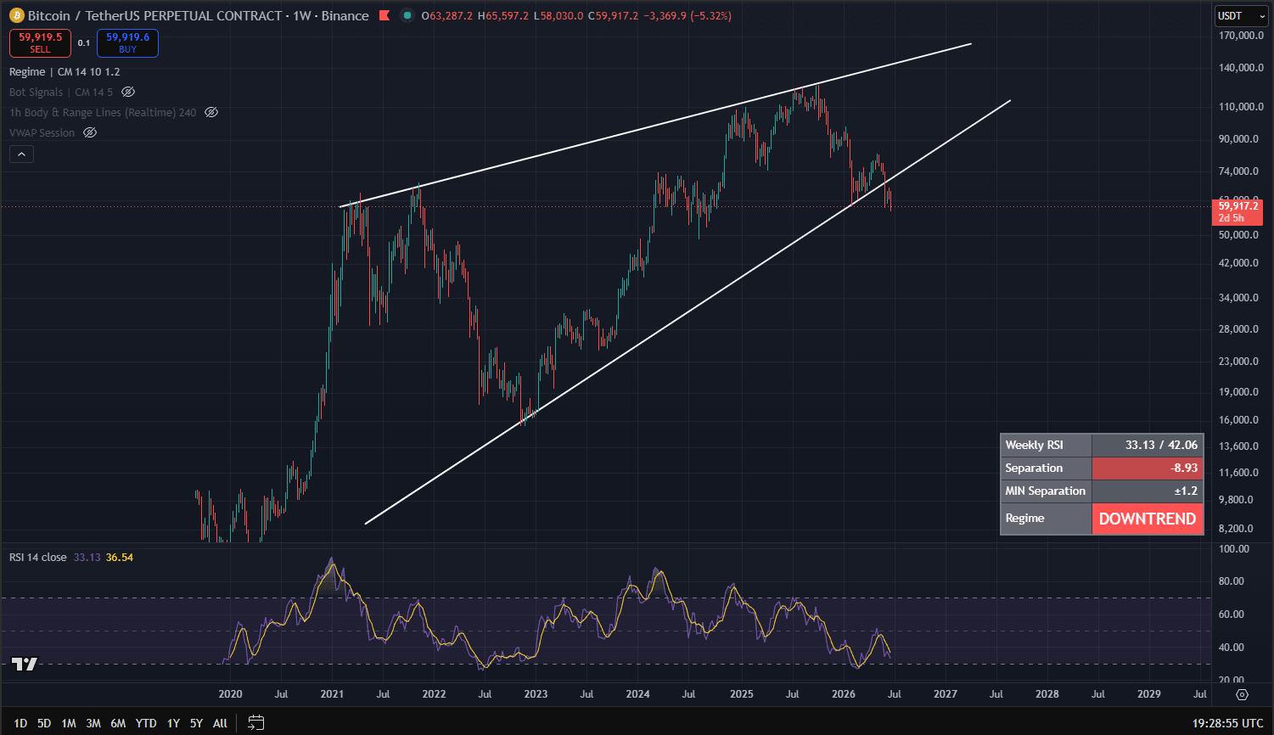The width and height of the screenshot is (1274, 735).
Task: Switch to the 1D date range
Action: pyautogui.click(x=20, y=723)
